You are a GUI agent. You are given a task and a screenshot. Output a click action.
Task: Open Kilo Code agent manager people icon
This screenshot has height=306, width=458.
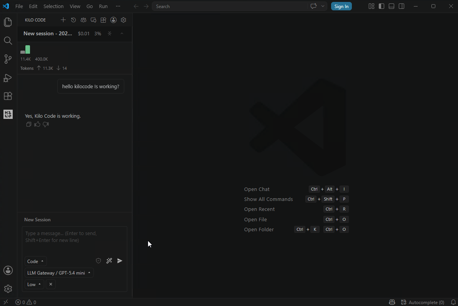[83, 20]
